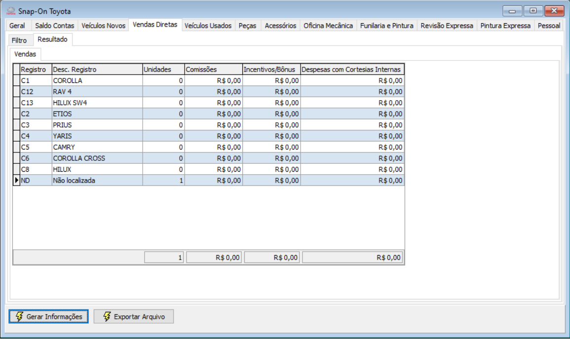This screenshot has width=570, height=339.
Task: Click the row selector of ND row
Action: point(16,180)
